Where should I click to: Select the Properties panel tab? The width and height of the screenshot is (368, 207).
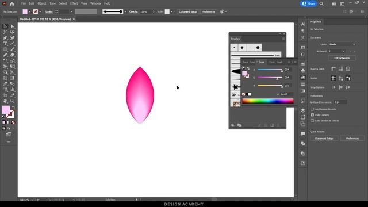pyautogui.click(x=316, y=22)
